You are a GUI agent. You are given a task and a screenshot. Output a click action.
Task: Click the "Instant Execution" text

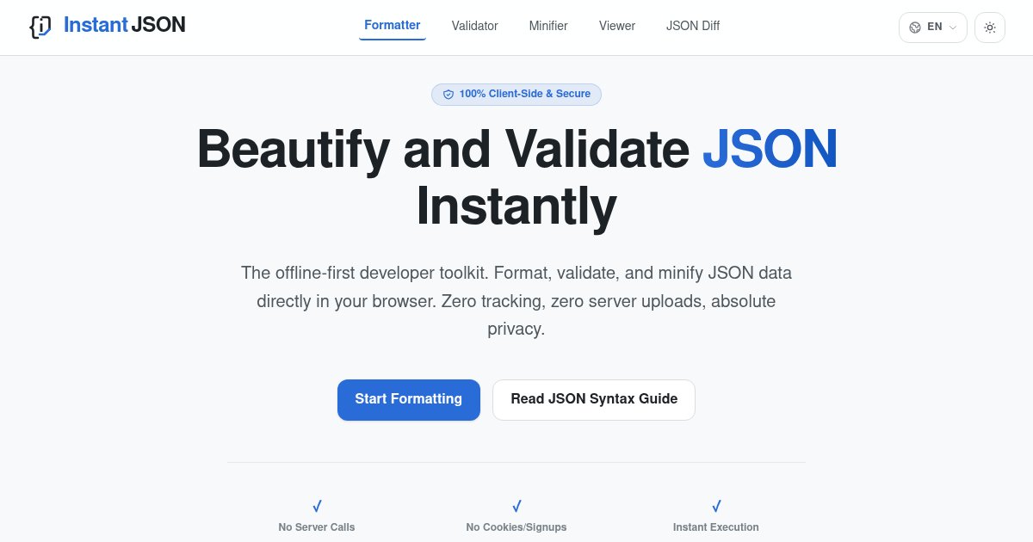(x=716, y=527)
